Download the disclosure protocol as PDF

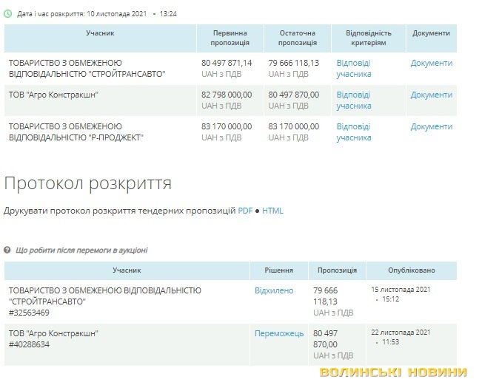tap(245, 211)
